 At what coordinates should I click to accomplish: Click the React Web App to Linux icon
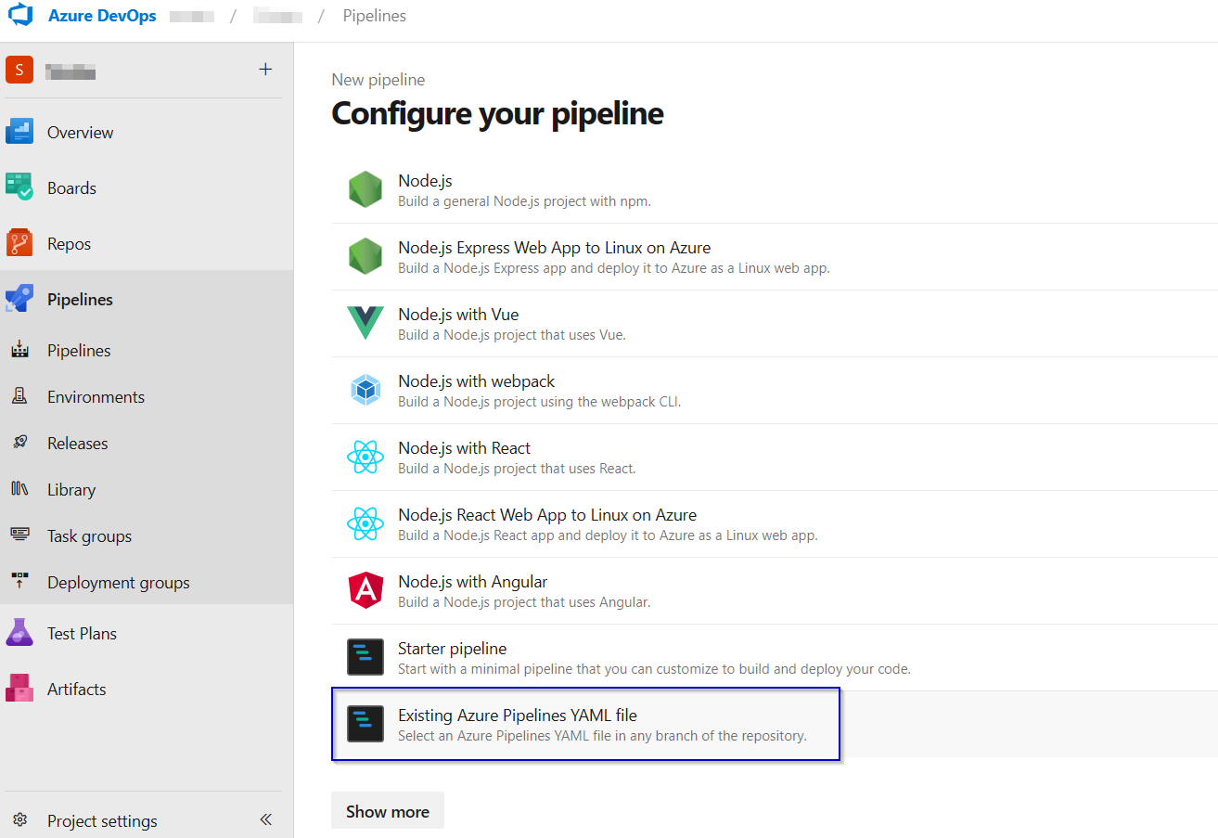pyautogui.click(x=365, y=523)
